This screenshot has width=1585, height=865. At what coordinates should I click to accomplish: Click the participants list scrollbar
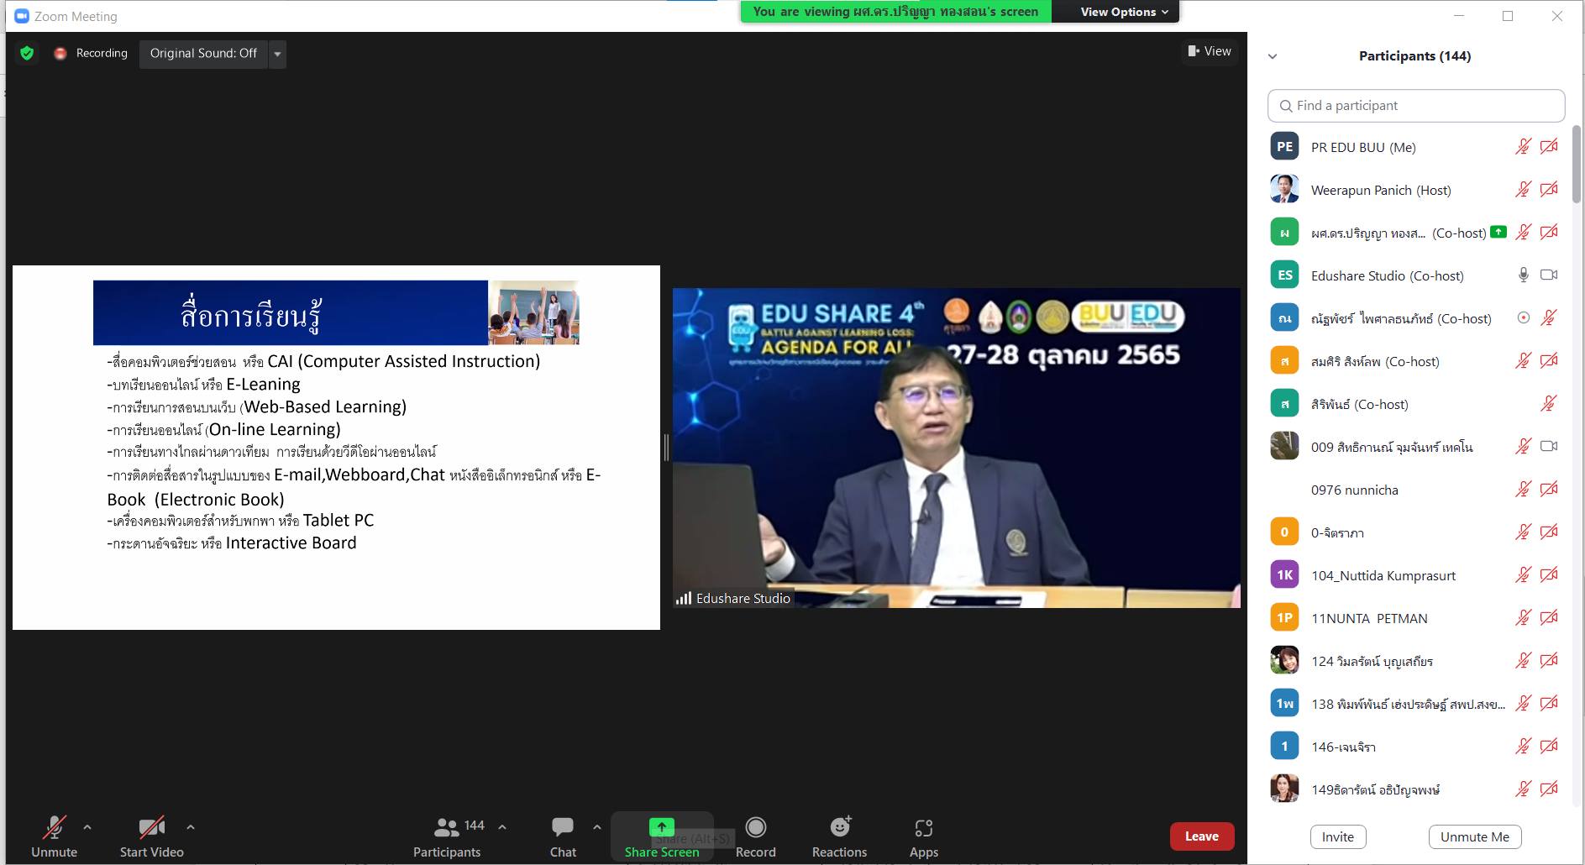[x=1576, y=165]
